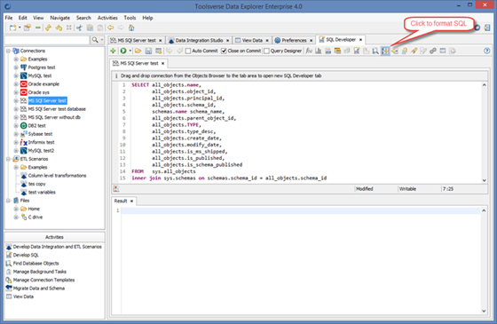Open the search options dropdown arrow

pos(102,40)
